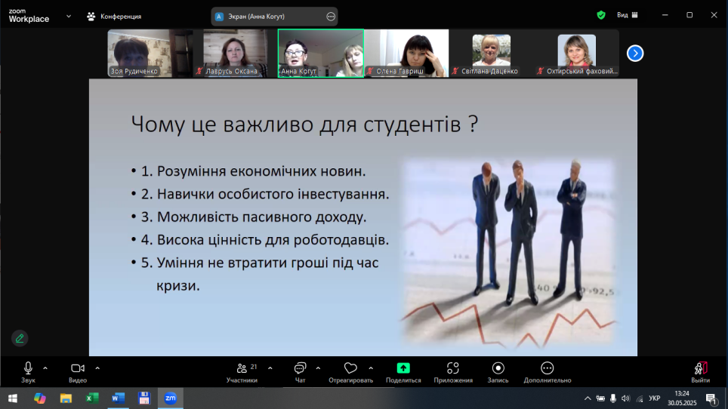Image resolution: width=728 pixels, height=409 pixels.
Task: Open the Zoom Workplace dropdown chevron
Action: [69, 16]
